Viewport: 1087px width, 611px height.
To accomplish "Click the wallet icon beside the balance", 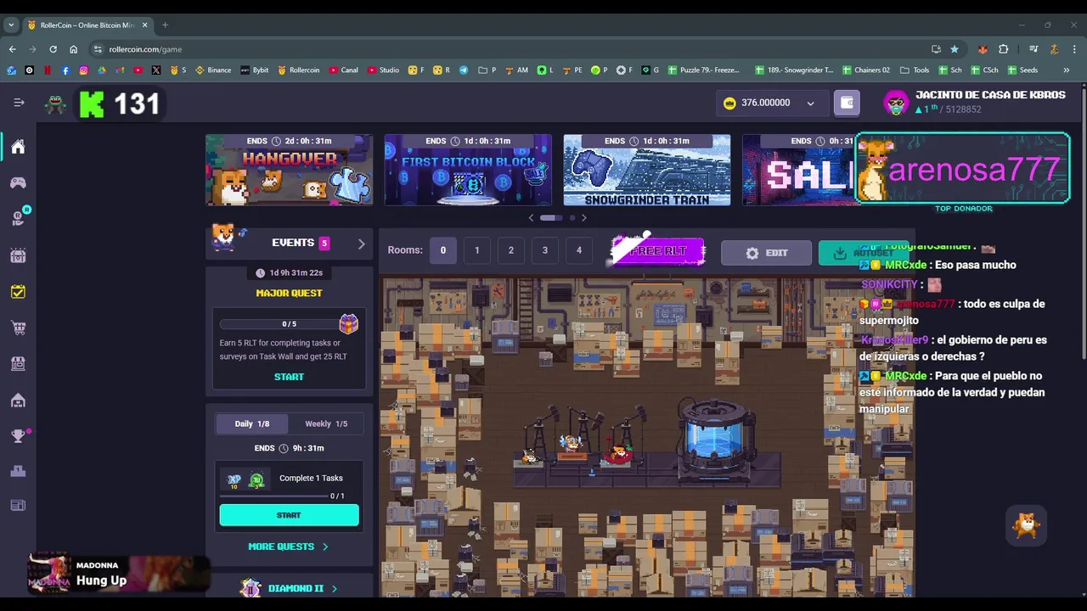I will pos(847,103).
